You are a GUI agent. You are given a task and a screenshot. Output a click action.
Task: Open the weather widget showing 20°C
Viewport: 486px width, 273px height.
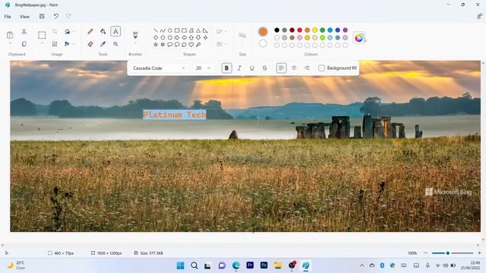pos(17,265)
